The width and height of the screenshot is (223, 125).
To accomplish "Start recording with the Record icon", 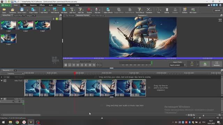I will click(89, 10).
